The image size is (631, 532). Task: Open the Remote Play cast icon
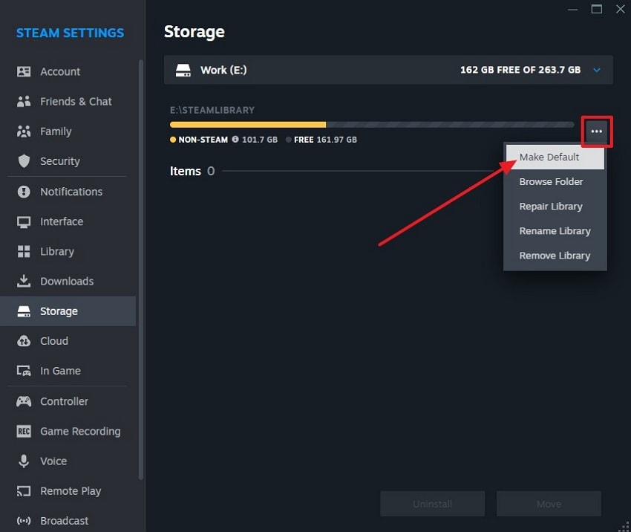click(24, 491)
